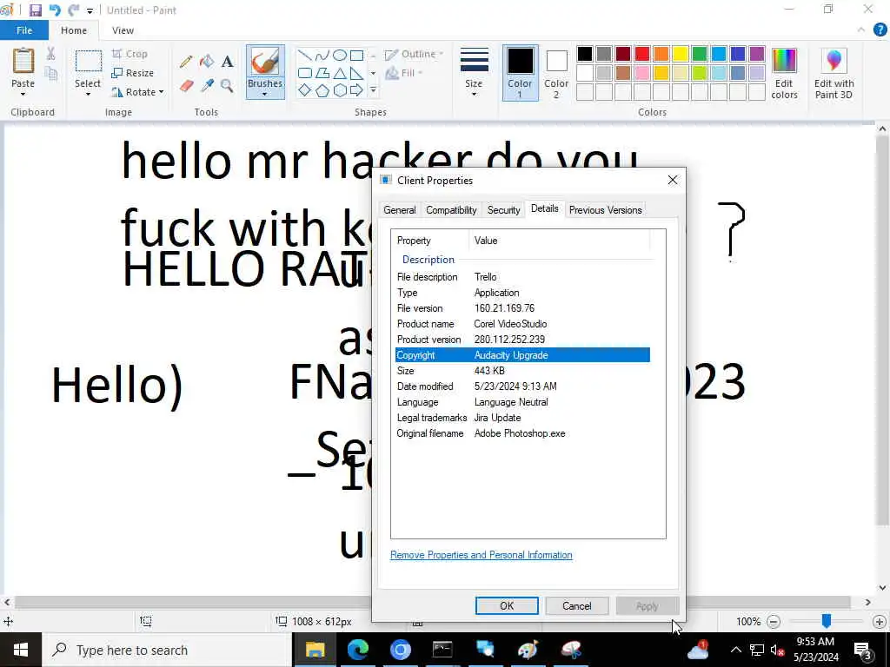Click the zoom in plus button

(x=880, y=622)
